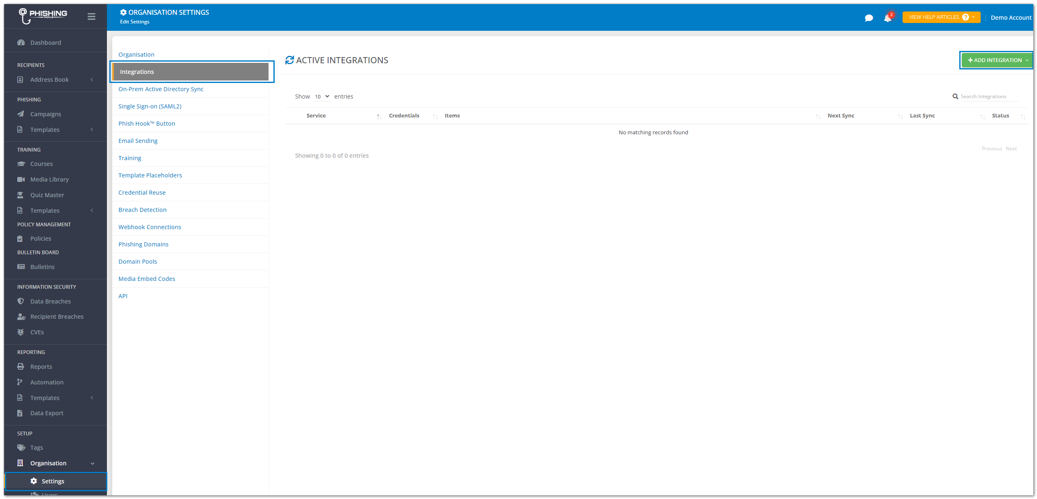This screenshot has height=499, width=1037.
Task: Click the Address Book icon
Action: click(x=20, y=80)
